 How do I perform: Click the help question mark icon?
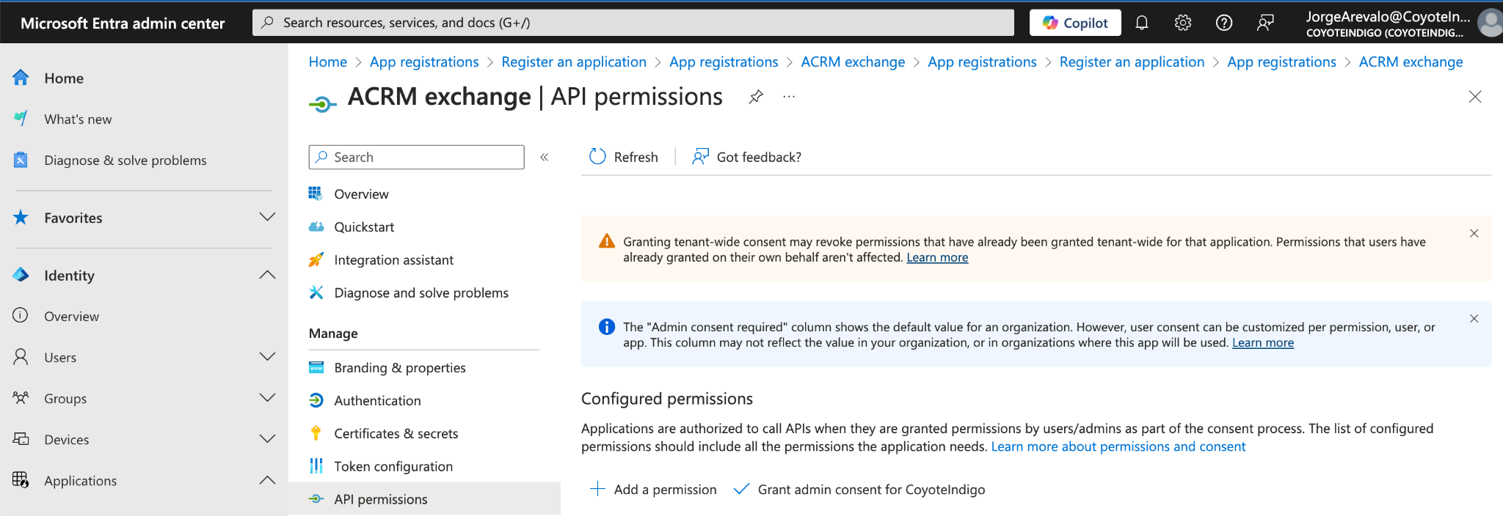1223,23
